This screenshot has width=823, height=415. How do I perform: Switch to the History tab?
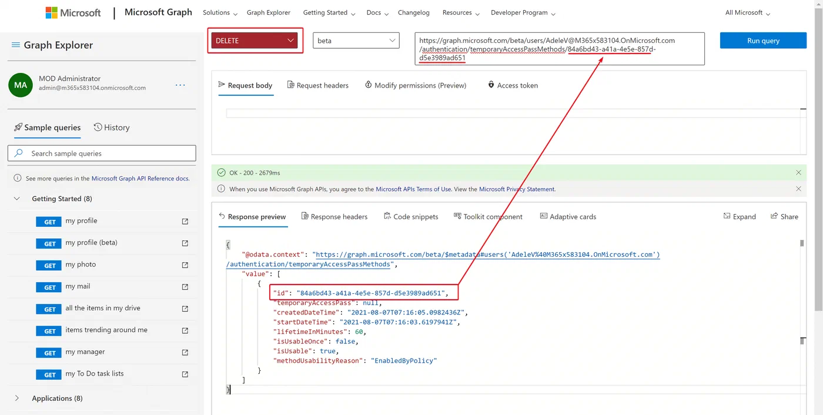click(112, 128)
